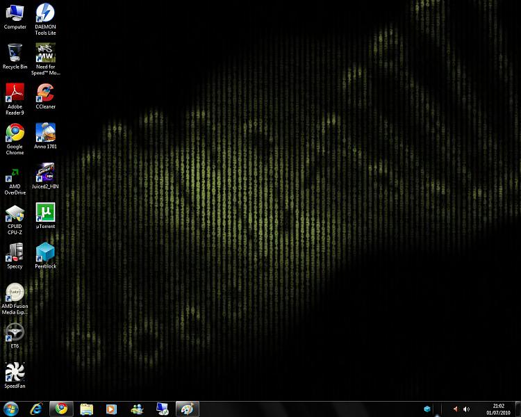Click the ET6 steering wheel shortcut
The image size is (521, 417).
tap(15, 336)
